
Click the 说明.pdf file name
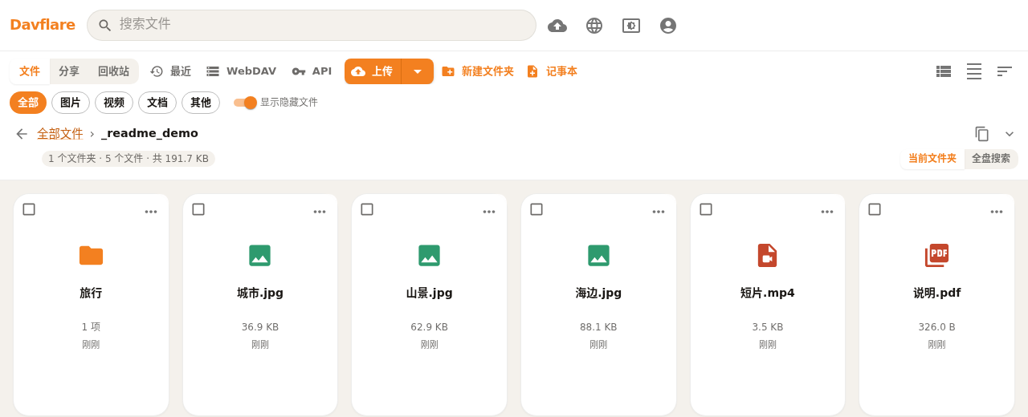pos(937,293)
